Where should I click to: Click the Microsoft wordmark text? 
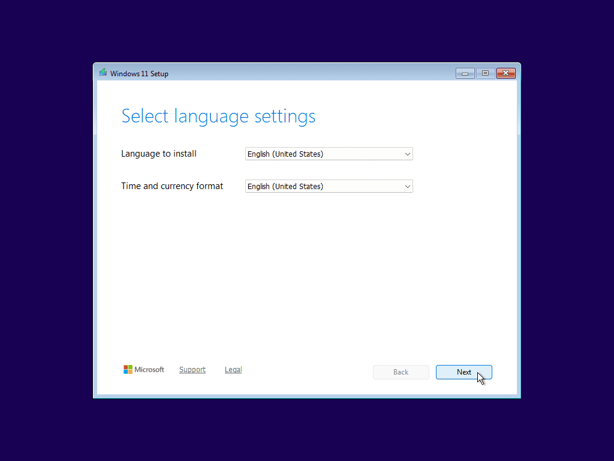[x=149, y=370]
